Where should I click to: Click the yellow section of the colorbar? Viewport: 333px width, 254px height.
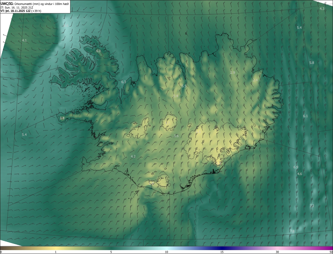(x=56, y=248)
